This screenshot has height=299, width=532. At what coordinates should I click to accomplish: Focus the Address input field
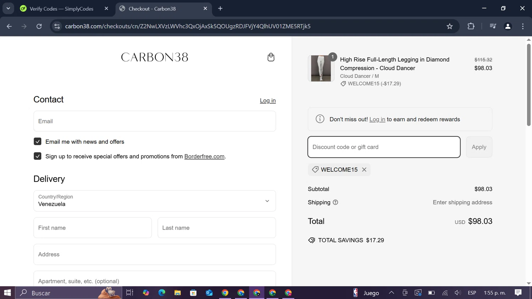pos(155,254)
